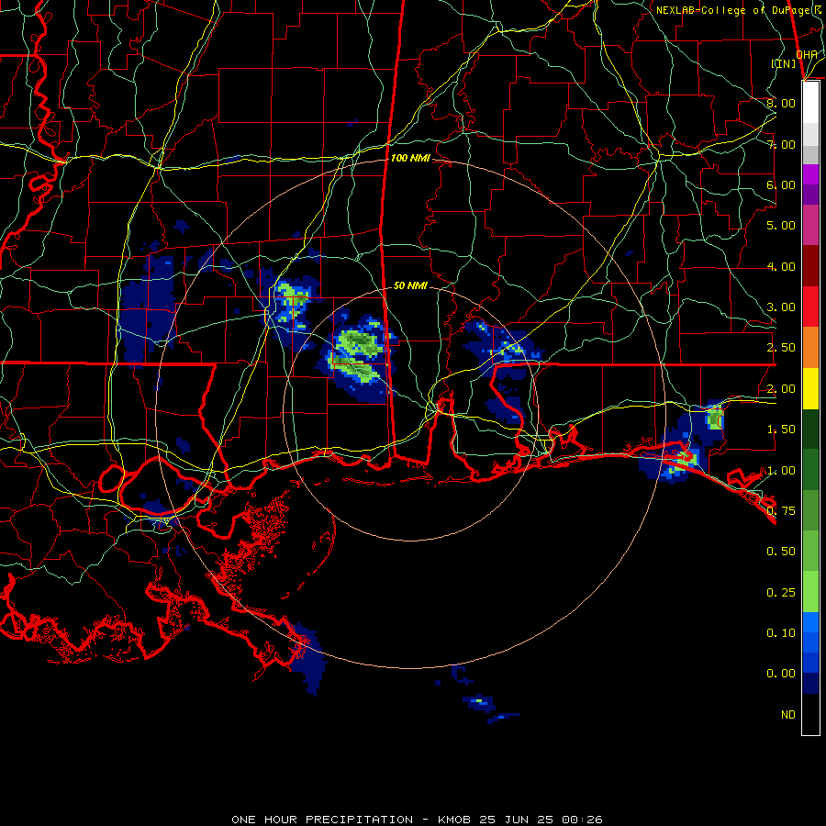826x826 pixels.
Task: Click the NEXLAB-College of DuPage credit text
Action: pyautogui.click(x=738, y=10)
